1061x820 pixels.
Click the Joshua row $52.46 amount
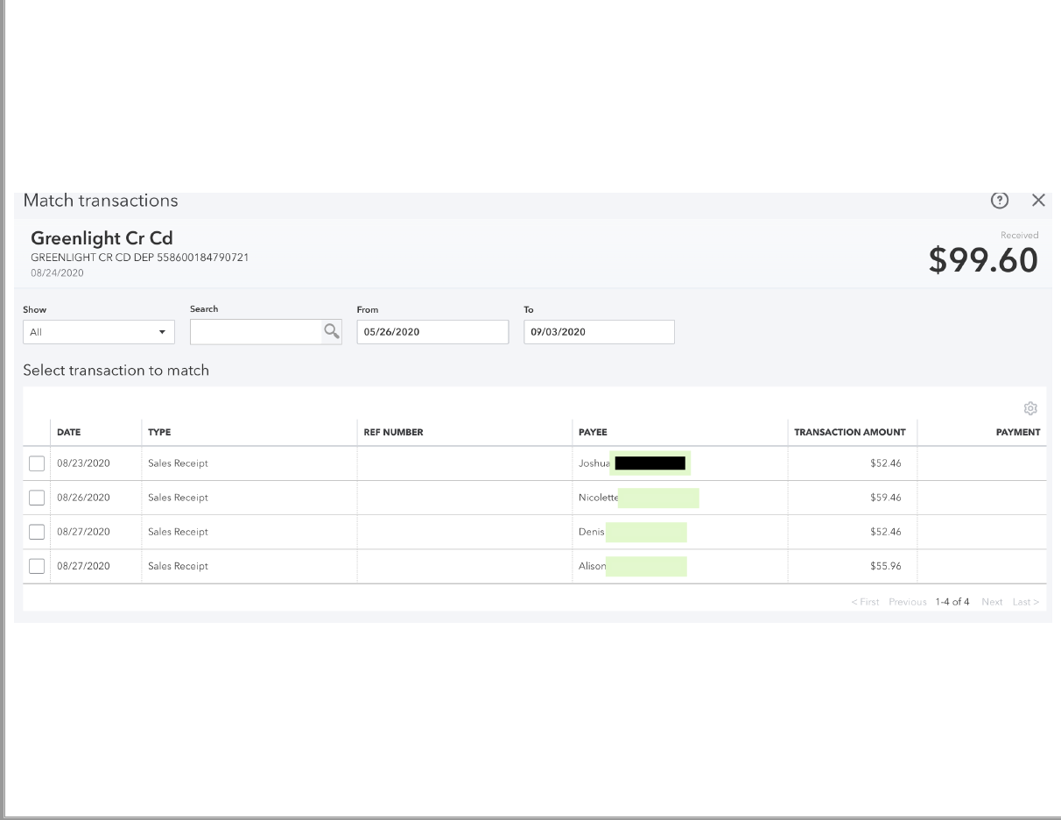tap(886, 463)
